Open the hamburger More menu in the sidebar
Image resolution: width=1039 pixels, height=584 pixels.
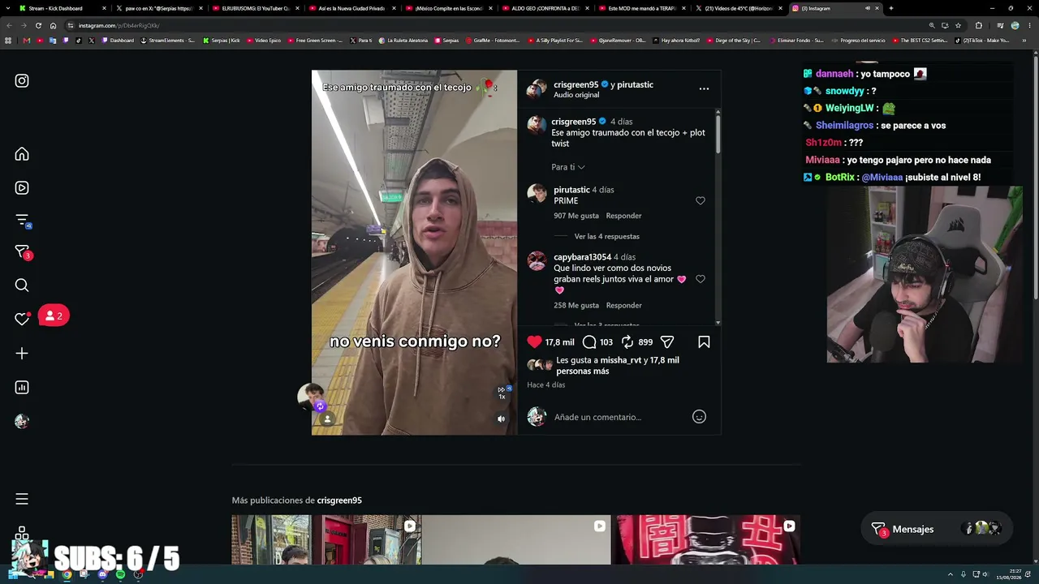[22, 499]
